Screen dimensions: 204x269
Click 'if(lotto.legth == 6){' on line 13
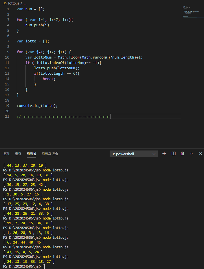(x=57, y=74)
